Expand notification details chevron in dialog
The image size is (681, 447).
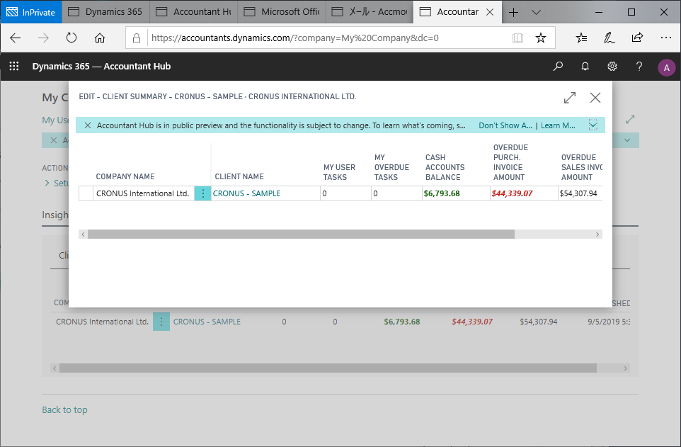tap(593, 125)
